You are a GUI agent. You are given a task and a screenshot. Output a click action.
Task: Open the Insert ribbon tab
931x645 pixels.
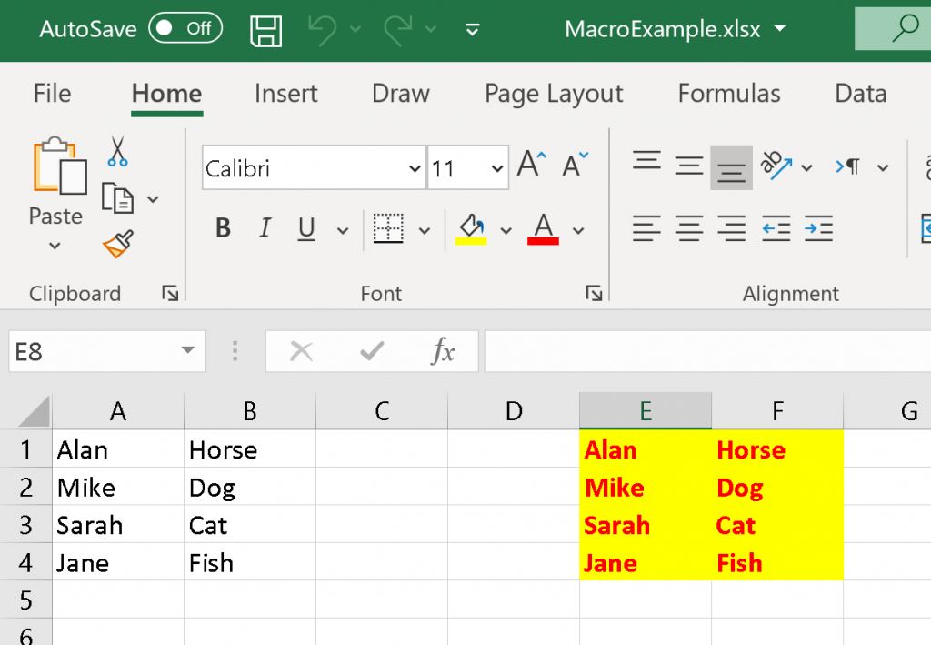[285, 94]
